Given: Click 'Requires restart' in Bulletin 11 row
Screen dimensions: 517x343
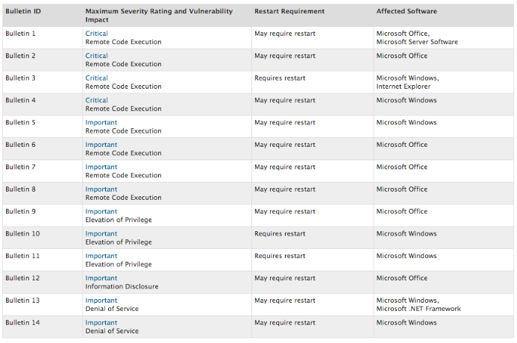Looking at the screenshot, I should (x=280, y=257).
